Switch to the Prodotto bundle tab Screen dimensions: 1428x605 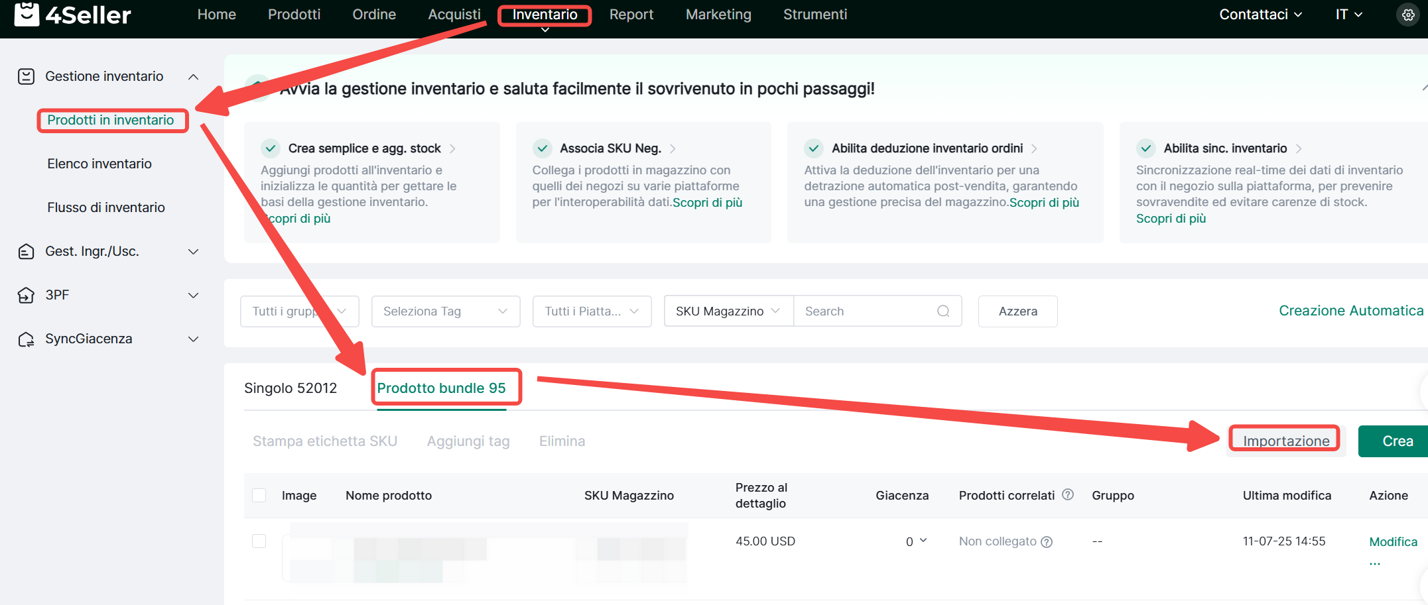tap(441, 388)
